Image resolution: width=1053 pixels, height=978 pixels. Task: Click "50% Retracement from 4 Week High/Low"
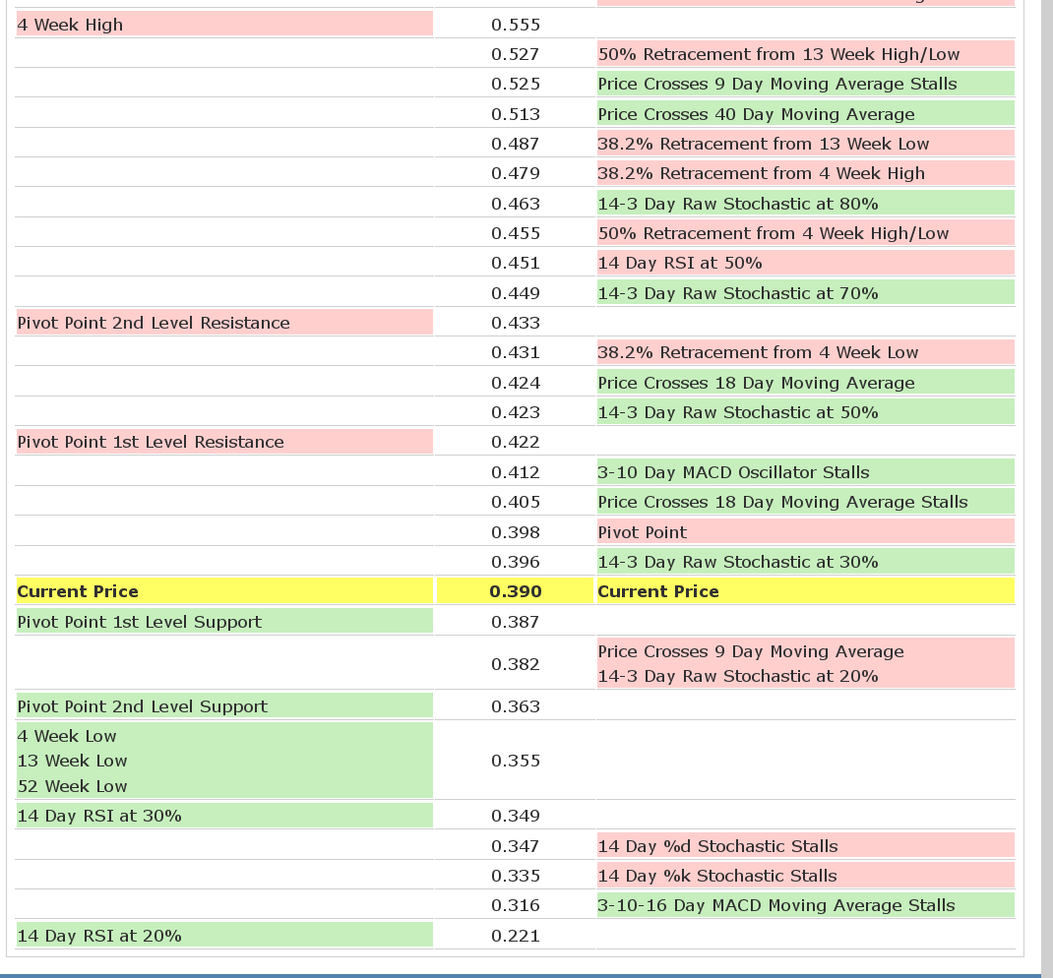click(x=773, y=233)
